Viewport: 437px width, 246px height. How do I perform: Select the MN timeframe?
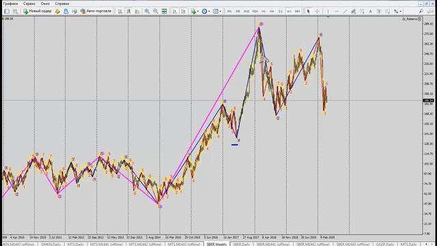point(298,11)
